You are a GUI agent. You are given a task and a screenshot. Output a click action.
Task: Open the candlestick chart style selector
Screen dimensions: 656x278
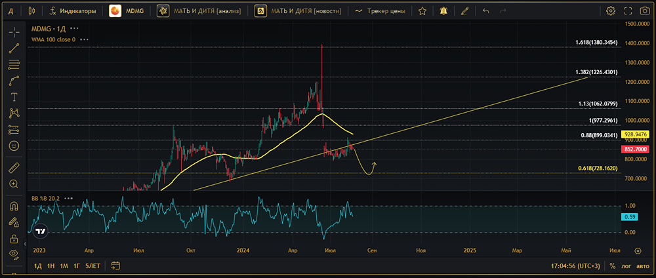point(33,11)
